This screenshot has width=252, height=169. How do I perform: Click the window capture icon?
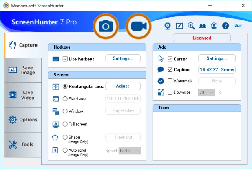click(56, 111)
